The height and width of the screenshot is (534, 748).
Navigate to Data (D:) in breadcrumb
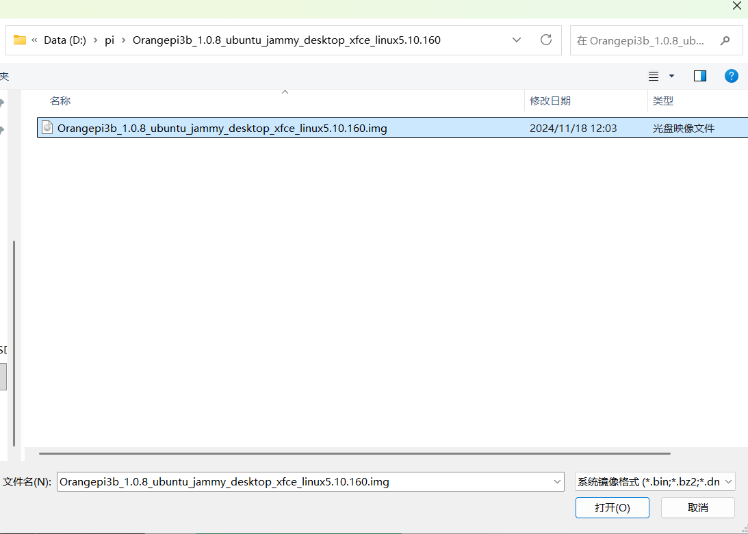click(x=65, y=40)
